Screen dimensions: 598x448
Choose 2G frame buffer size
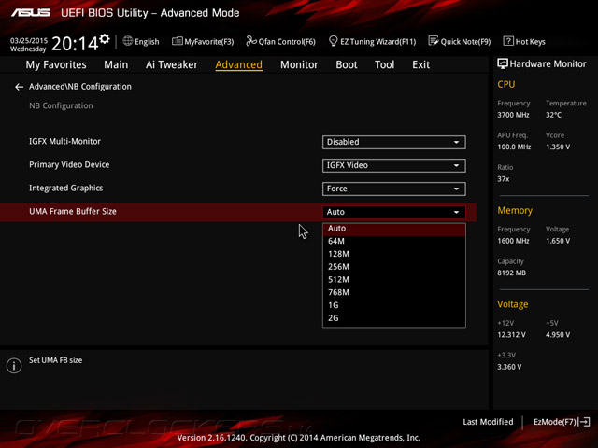(x=394, y=318)
